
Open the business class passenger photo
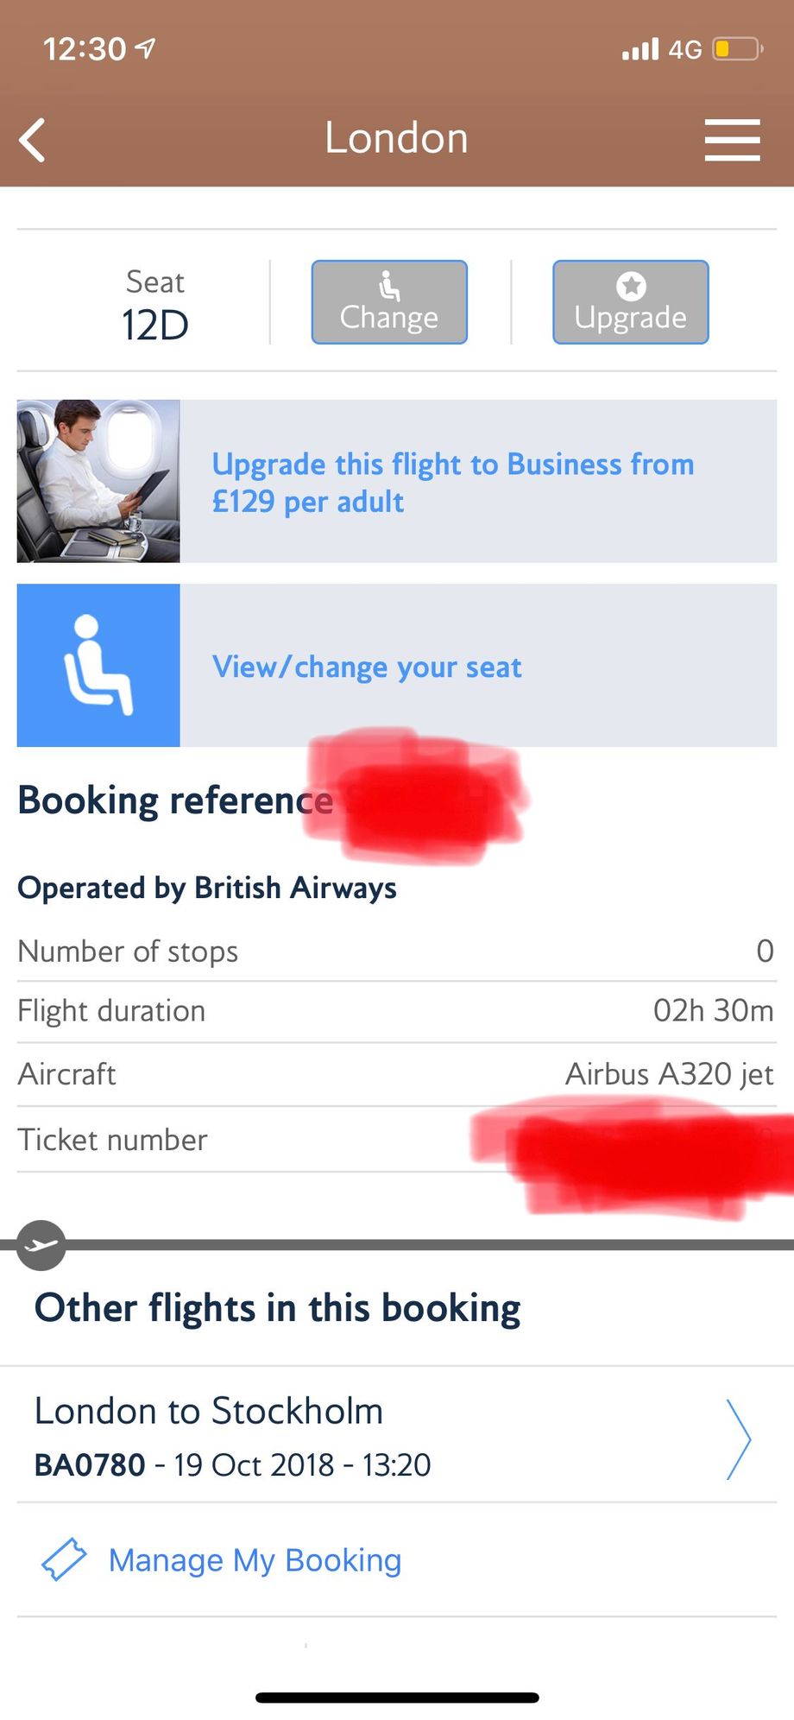point(98,481)
